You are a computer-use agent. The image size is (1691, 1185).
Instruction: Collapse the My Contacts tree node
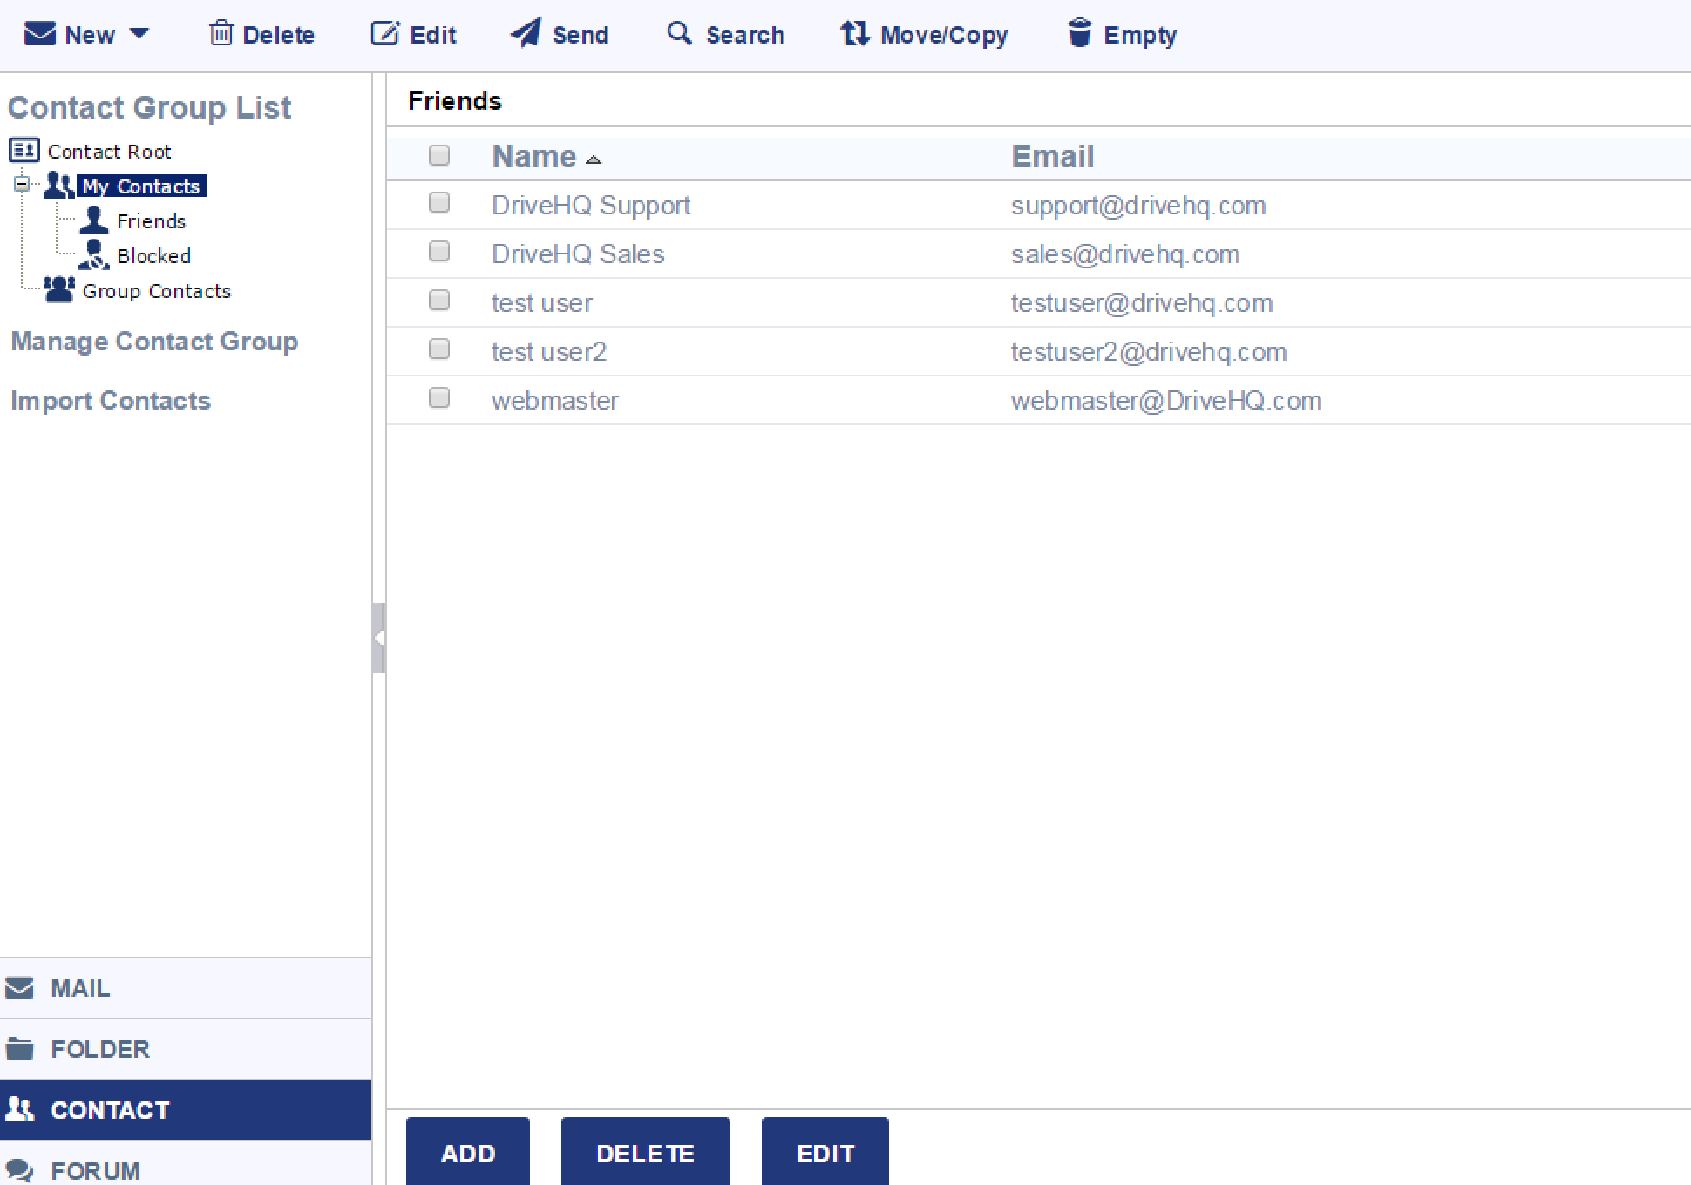point(22,184)
